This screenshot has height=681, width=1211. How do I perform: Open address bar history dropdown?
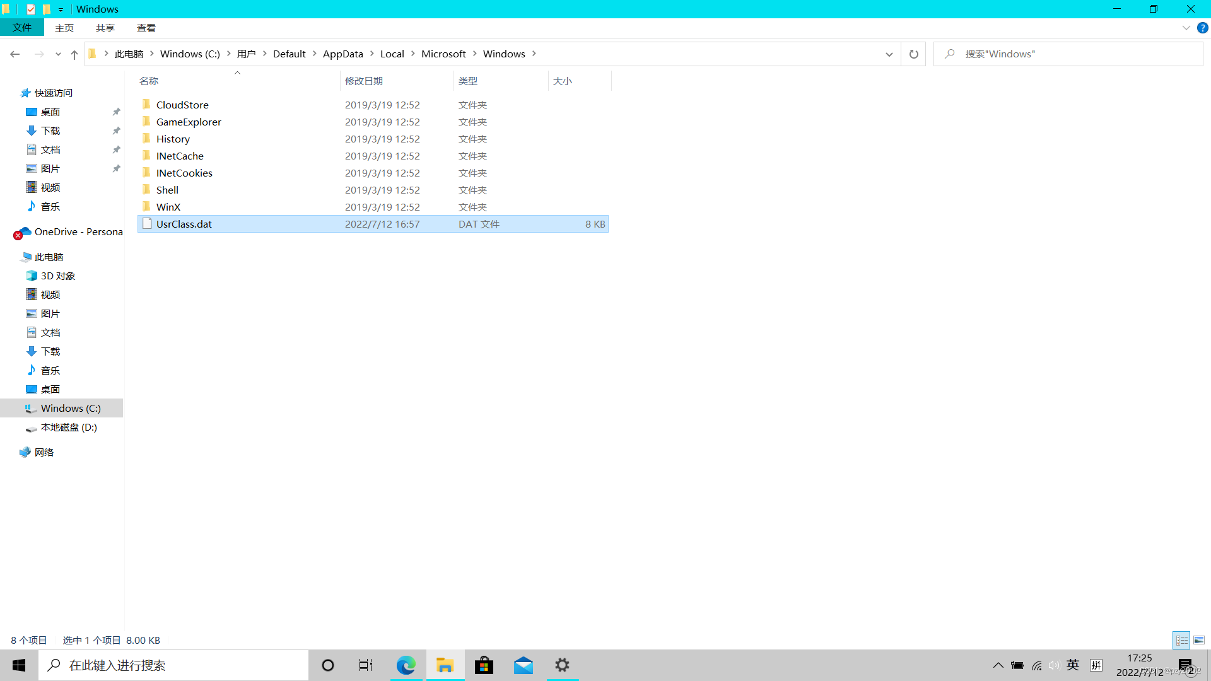889,54
